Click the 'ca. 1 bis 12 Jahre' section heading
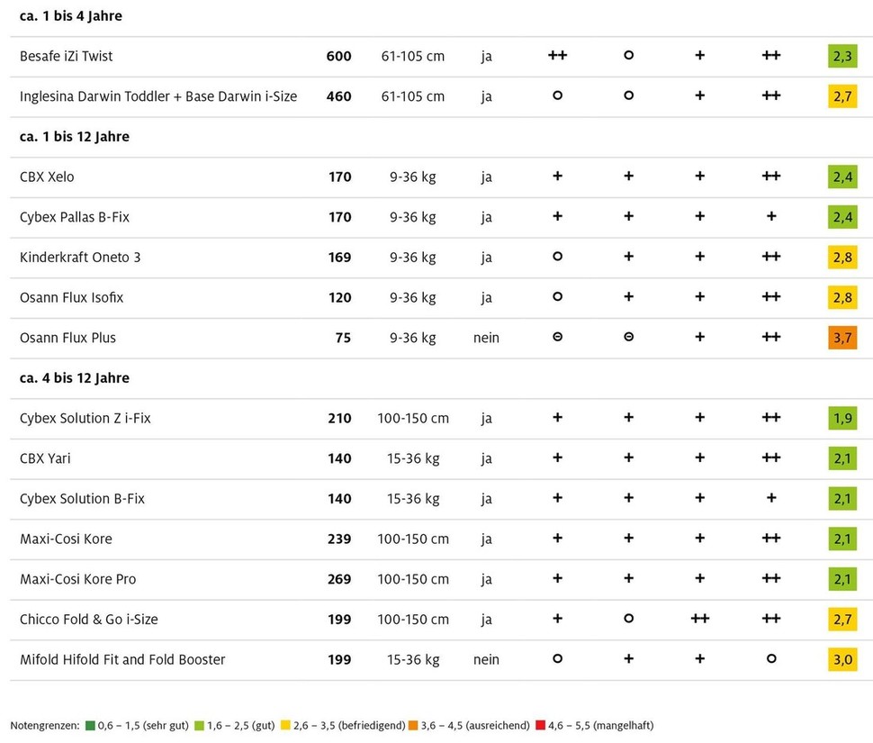Image resolution: width=873 pixels, height=743 pixels. tap(75, 137)
